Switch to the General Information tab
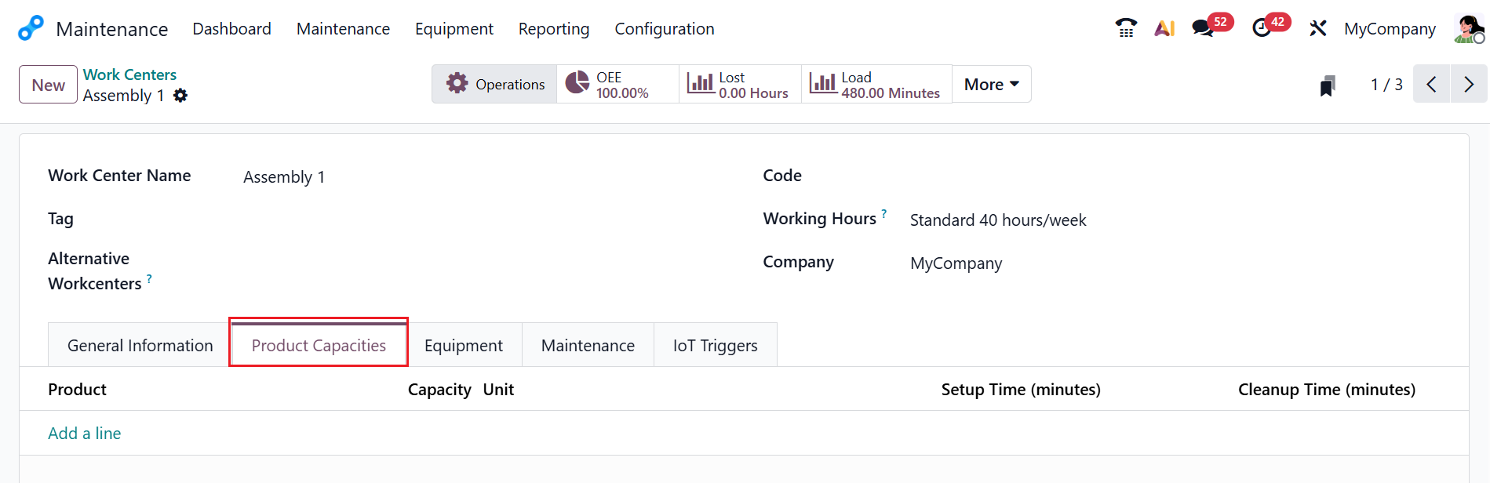Screen dimensions: 1490x483 (x=140, y=346)
